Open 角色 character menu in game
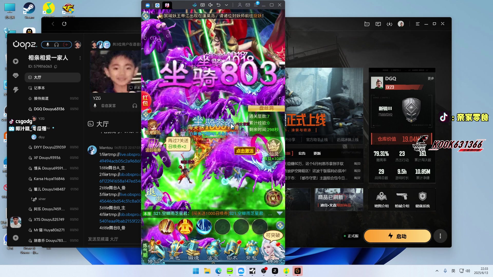The height and width of the screenshot is (277, 493). click(x=175, y=251)
